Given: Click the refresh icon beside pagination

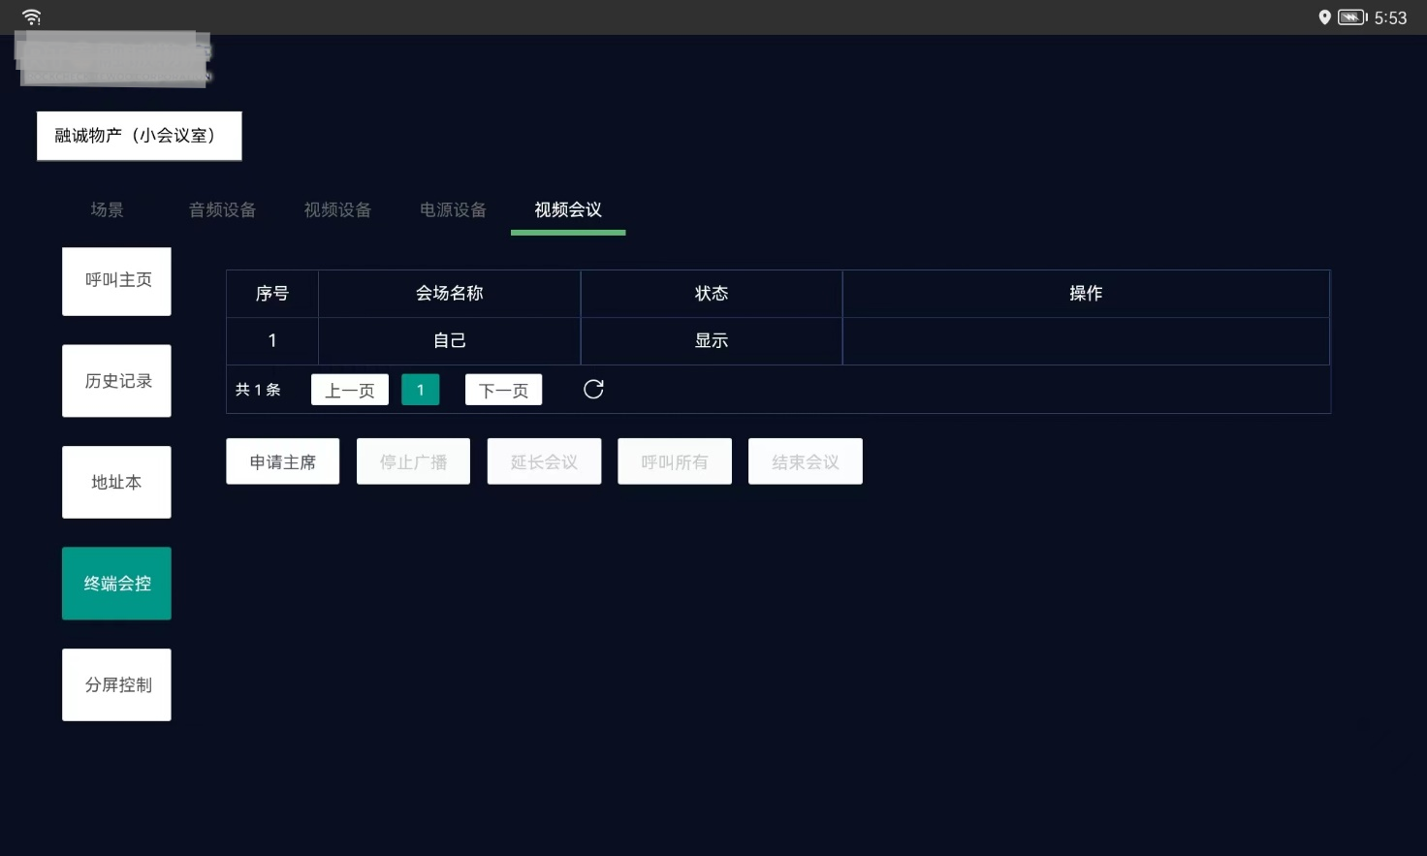Looking at the screenshot, I should [593, 390].
